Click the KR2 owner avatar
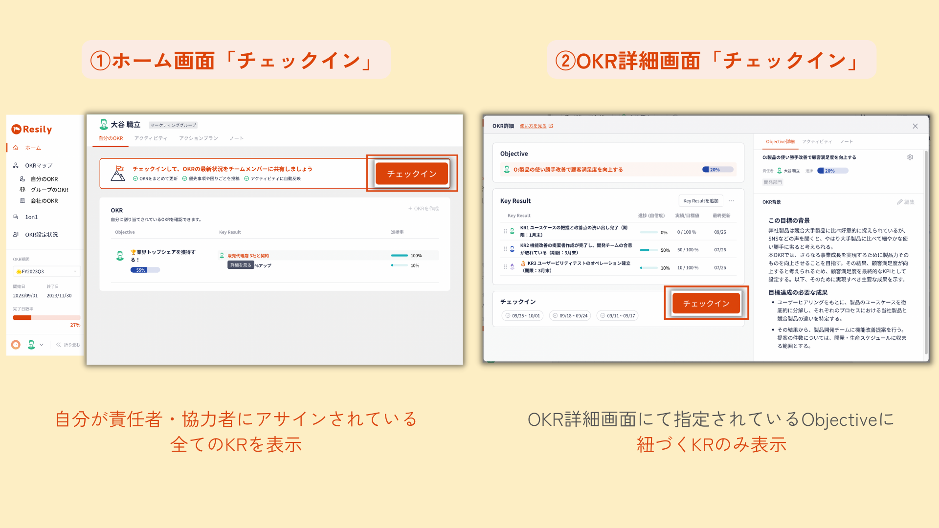Image resolution: width=939 pixels, height=528 pixels. pos(512,249)
